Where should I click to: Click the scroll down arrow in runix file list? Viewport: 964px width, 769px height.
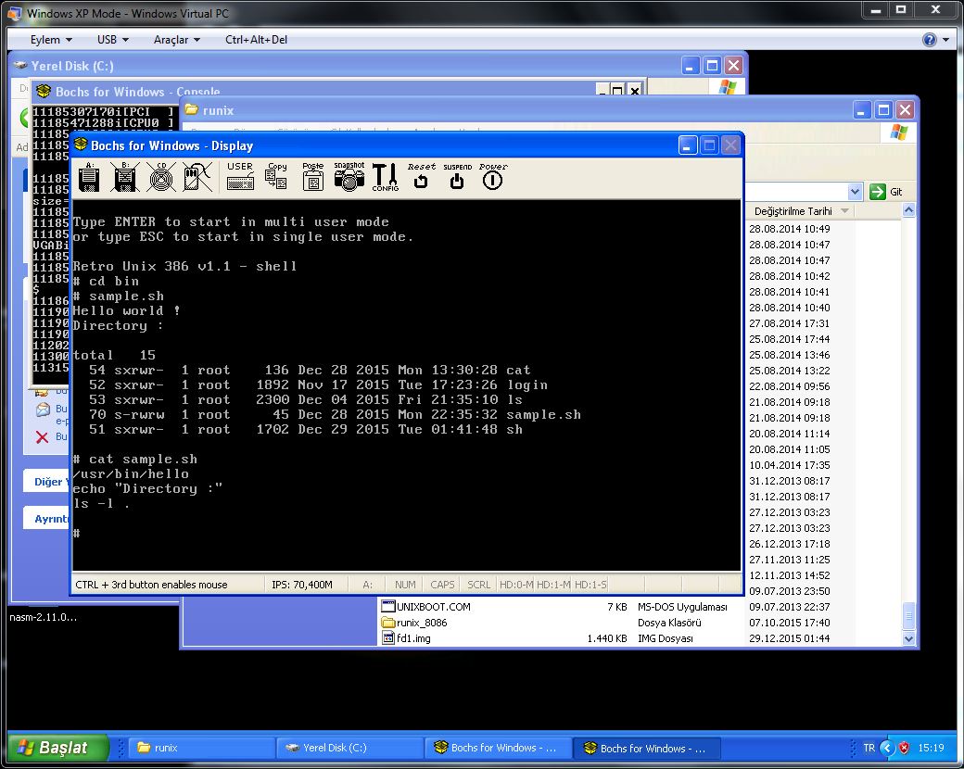coord(908,638)
